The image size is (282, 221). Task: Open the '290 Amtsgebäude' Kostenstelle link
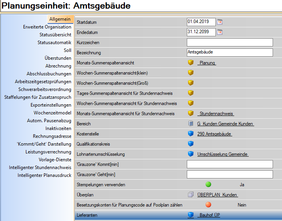coord(214,134)
